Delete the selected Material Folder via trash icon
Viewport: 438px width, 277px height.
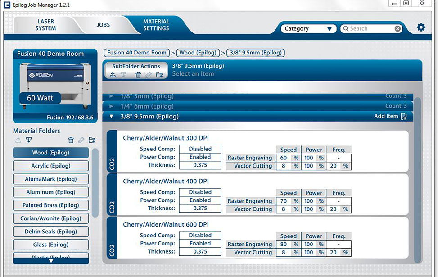point(71,140)
